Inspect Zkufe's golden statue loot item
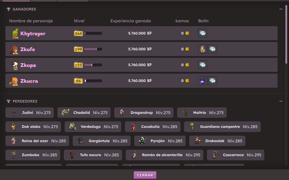 202,49
